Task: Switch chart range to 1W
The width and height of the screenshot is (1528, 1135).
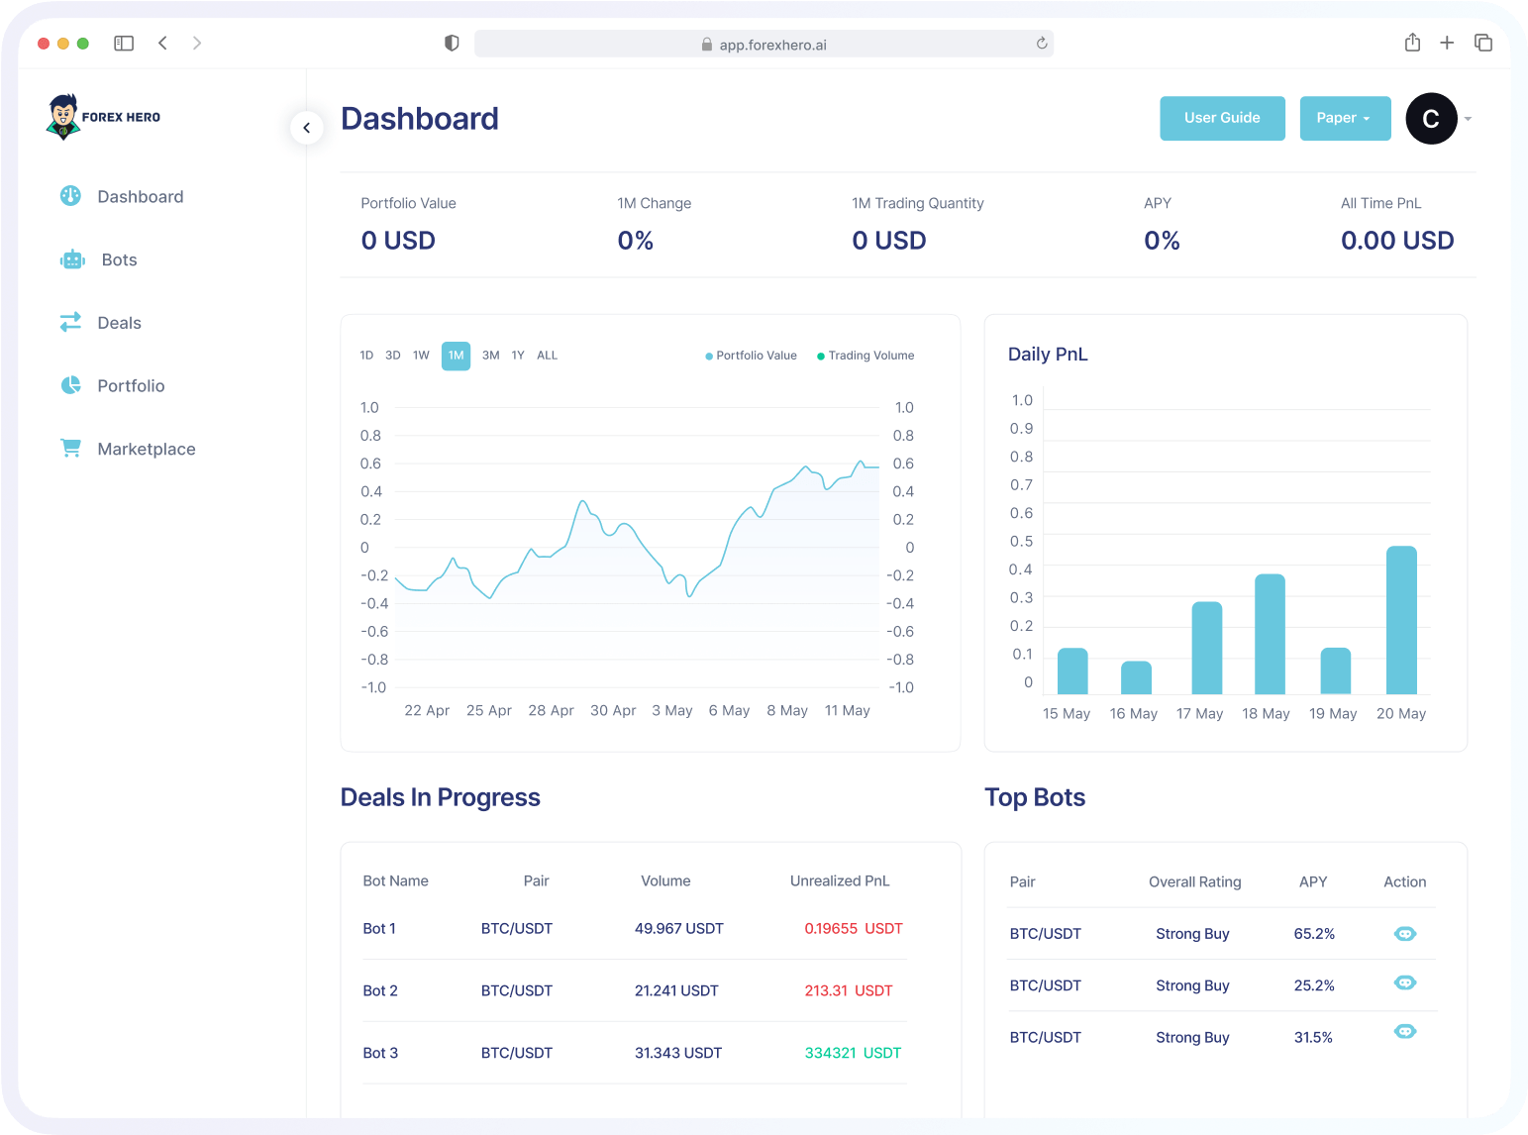Action: (421, 356)
